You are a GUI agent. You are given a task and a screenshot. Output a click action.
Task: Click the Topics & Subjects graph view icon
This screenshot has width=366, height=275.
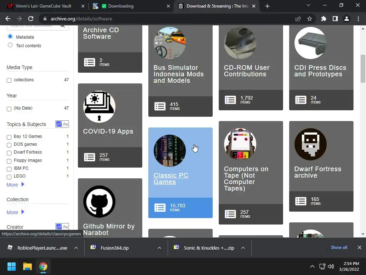pyautogui.click(x=59, y=124)
